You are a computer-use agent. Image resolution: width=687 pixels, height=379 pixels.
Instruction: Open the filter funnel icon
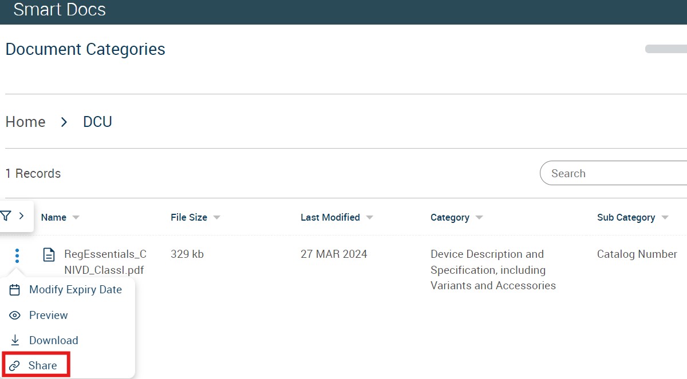tap(6, 216)
